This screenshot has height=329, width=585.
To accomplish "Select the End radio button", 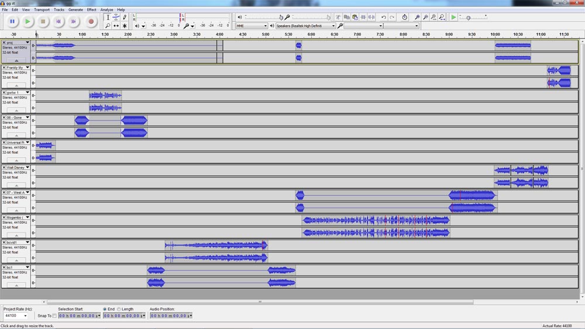I will (105, 309).
